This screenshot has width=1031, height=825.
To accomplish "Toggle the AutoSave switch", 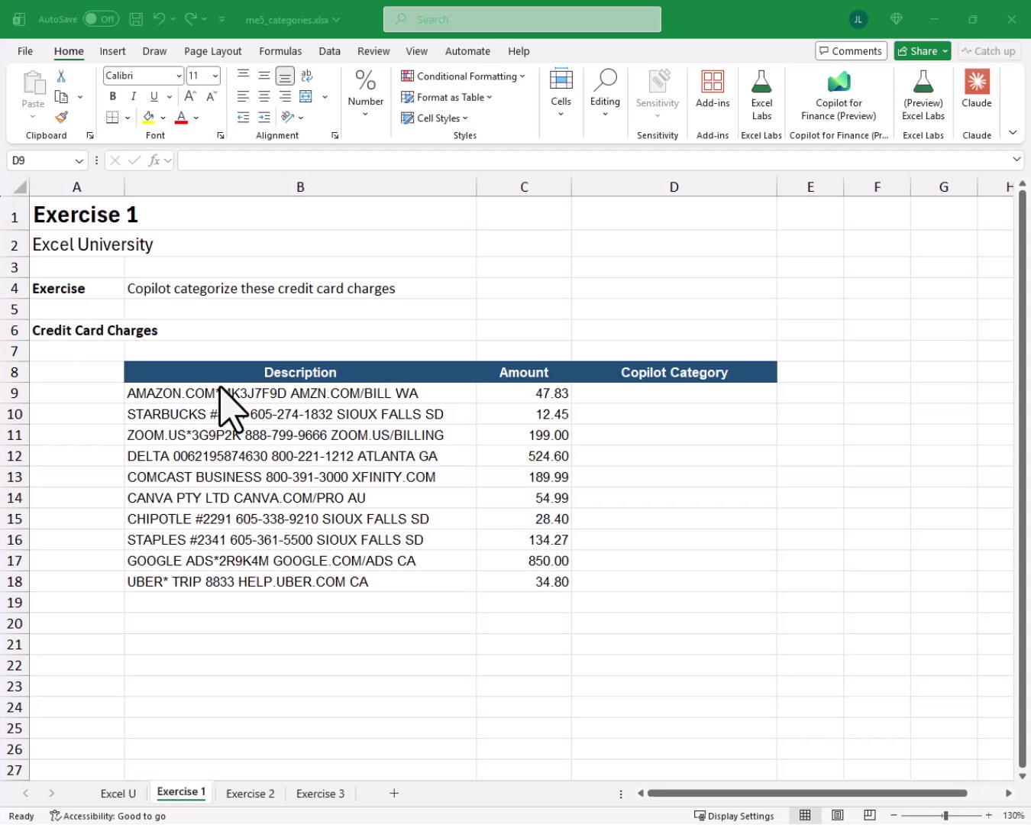I will point(100,19).
